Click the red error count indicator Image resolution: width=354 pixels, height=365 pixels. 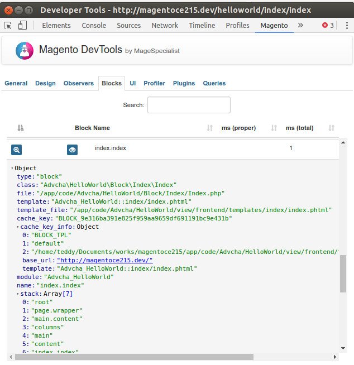pos(328,25)
